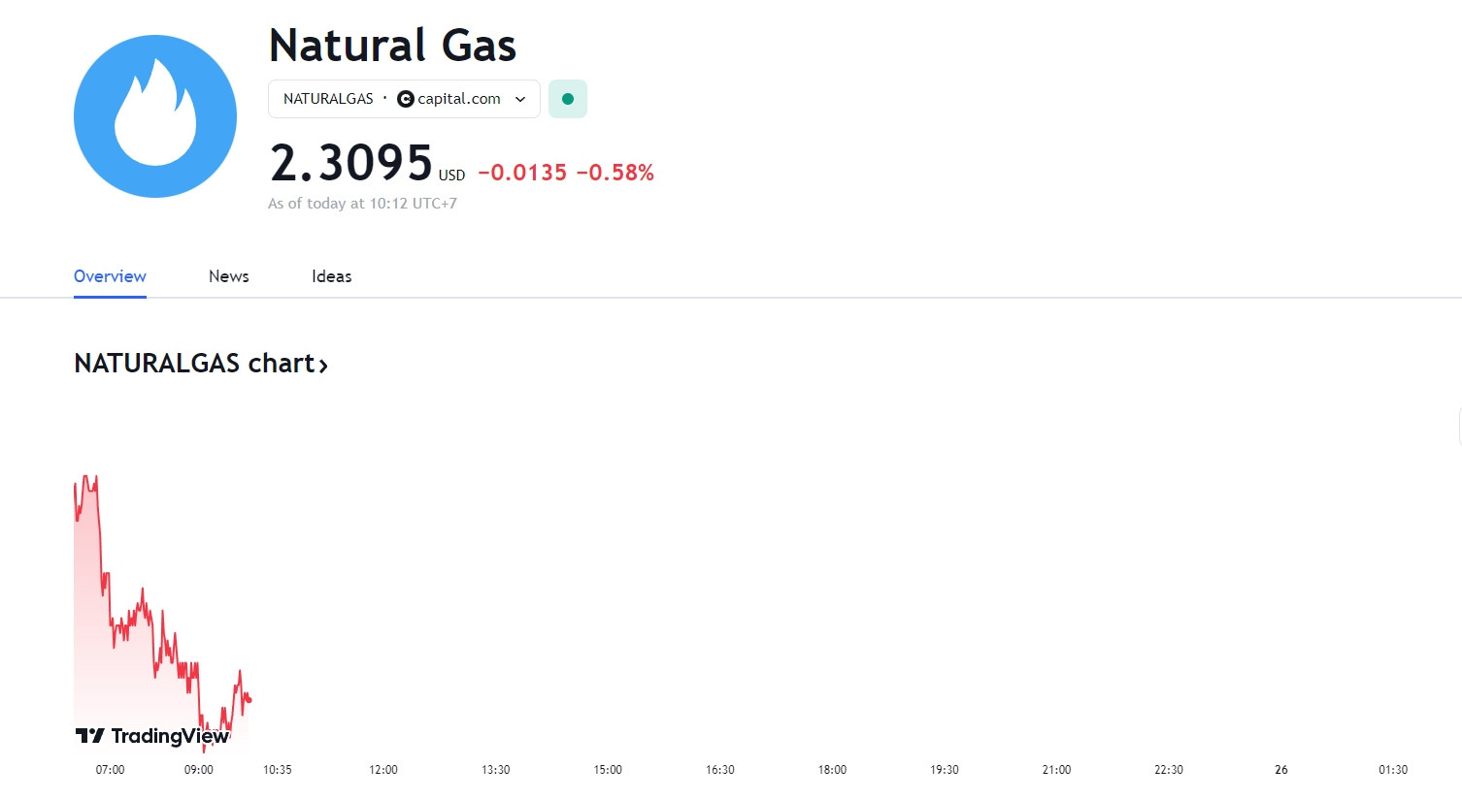Open the NATURALGAS chart arrow link

323,366
